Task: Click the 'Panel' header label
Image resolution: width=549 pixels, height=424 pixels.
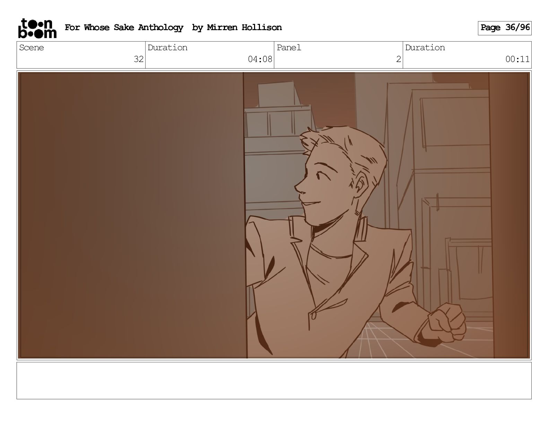Action: point(289,48)
